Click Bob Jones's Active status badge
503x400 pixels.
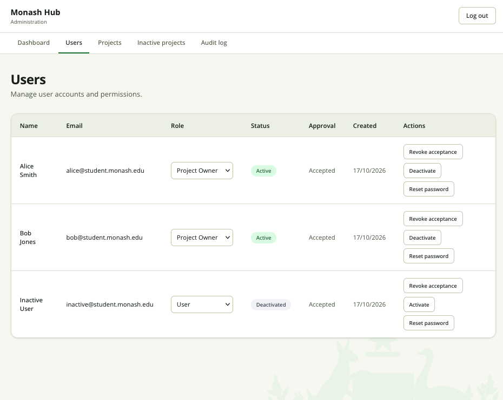tap(263, 238)
